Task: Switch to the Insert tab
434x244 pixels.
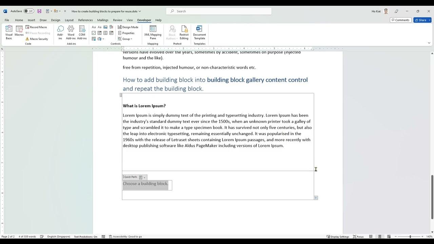Action: [x=32, y=20]
